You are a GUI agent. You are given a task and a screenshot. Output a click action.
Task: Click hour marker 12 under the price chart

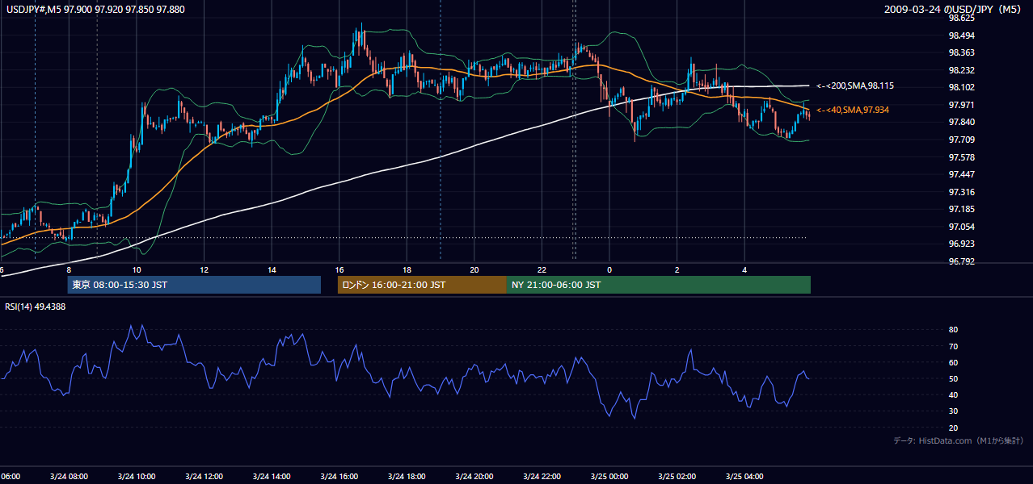coord(204,270)
